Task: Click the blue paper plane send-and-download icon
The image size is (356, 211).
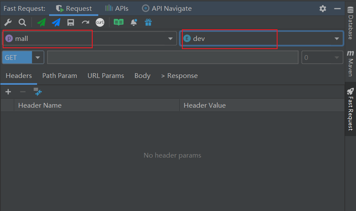Action: pos(56,22)
